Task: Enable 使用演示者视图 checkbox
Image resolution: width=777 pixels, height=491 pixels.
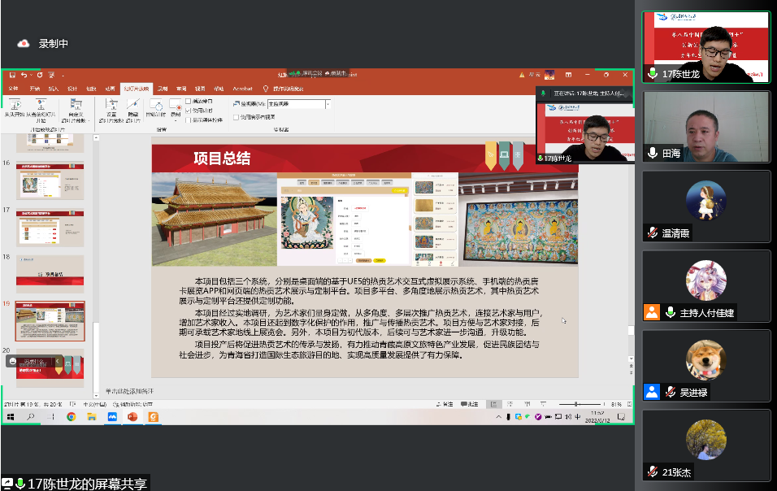Action: pyautogui.click(x=236, y=116)
